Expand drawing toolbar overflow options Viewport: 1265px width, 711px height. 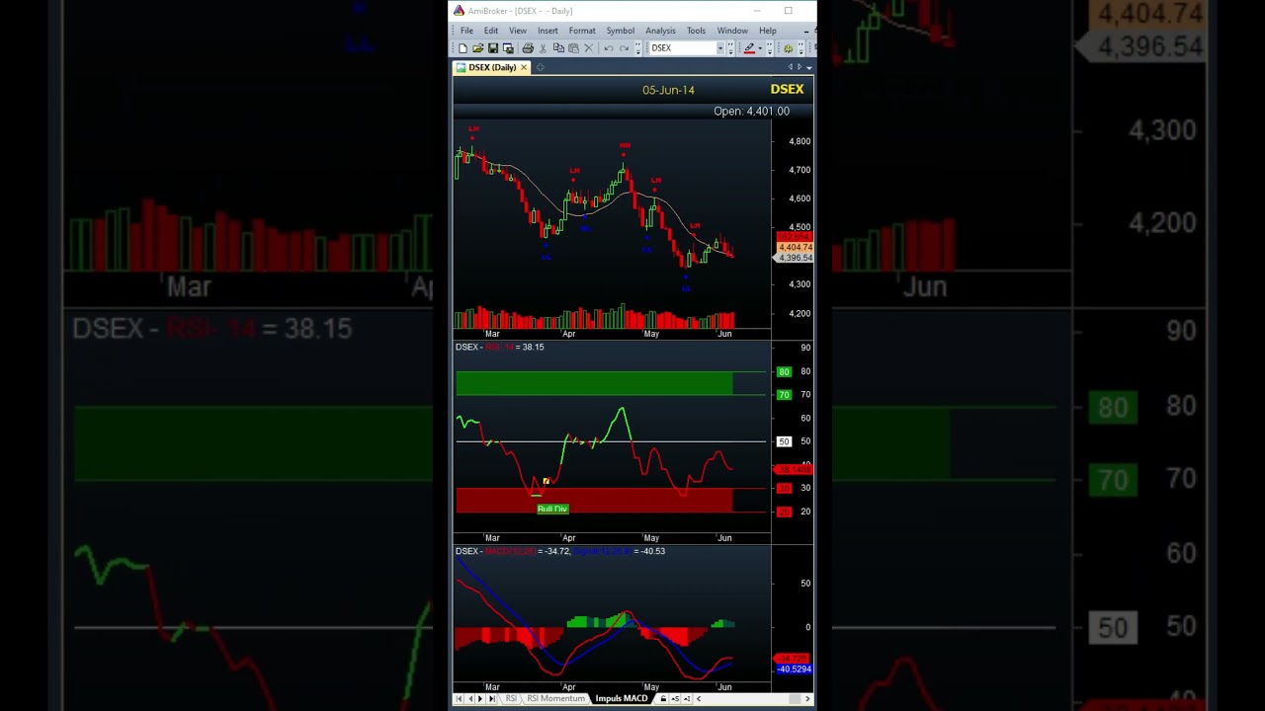tap(770, 48)
